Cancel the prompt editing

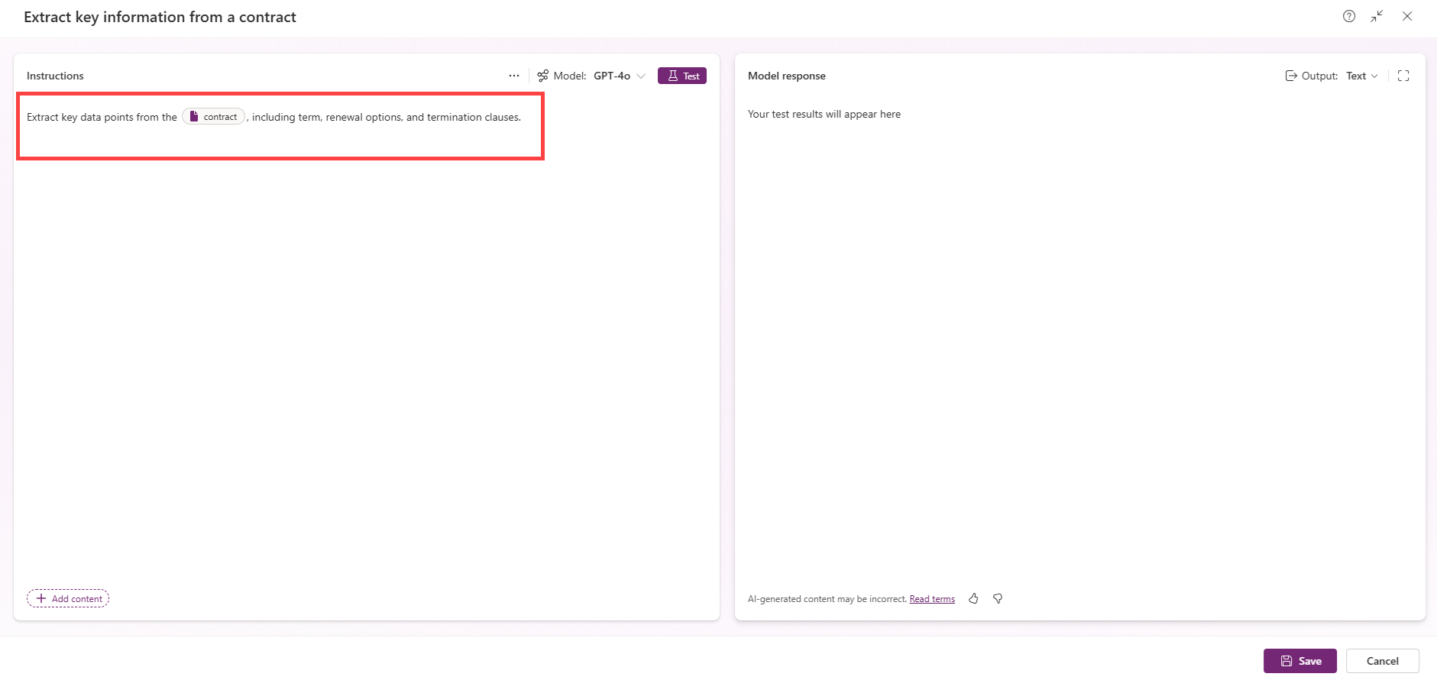coord(1383,661)
